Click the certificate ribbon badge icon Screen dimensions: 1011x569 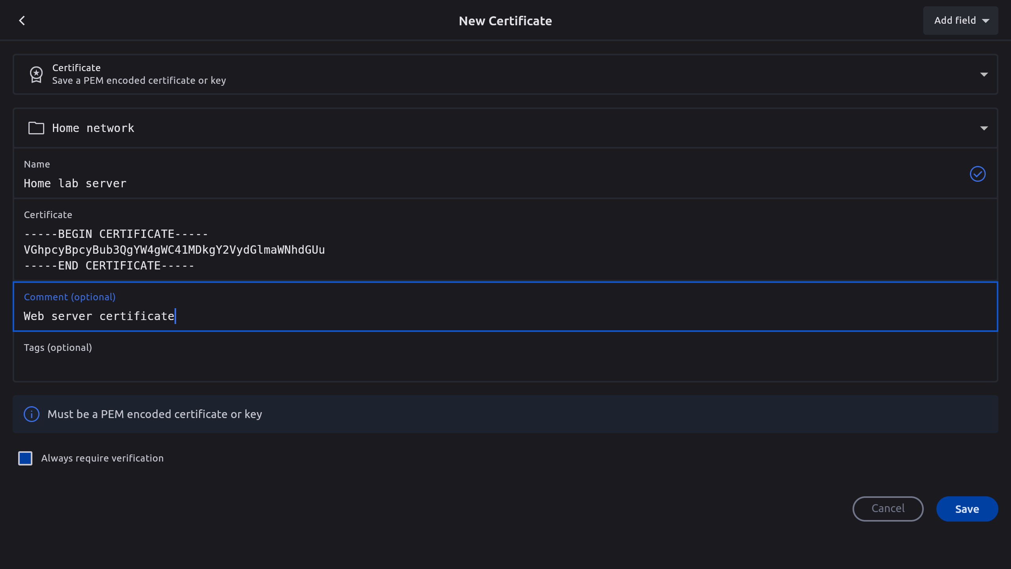coord(36,74)
